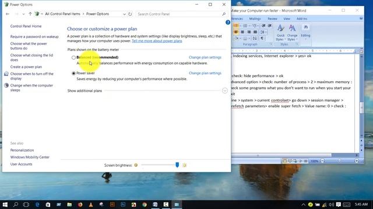Screen dimensions: 373x209
Task: Click Align Text Left in Word ribbon
Action: tap(236, 32)
